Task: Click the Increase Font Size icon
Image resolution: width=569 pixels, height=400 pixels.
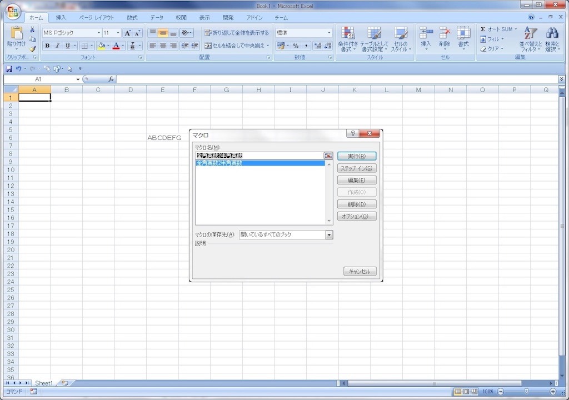Action: coord(127,33)
